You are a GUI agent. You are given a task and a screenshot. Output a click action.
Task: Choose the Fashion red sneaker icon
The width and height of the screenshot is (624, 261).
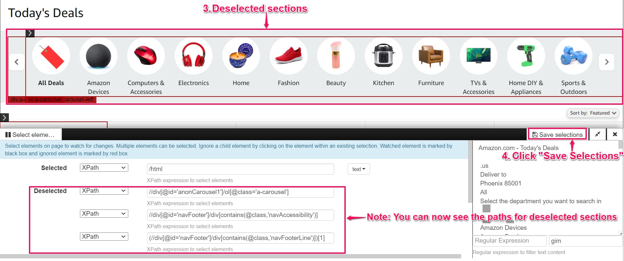coord(288,56)
